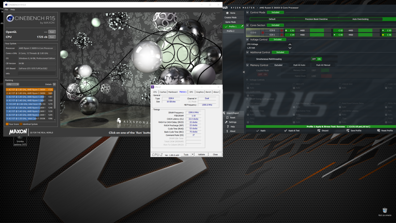
Task: Click the red CCD 0 disable icon
Action: pyautogui.click(x=263, y=33)
